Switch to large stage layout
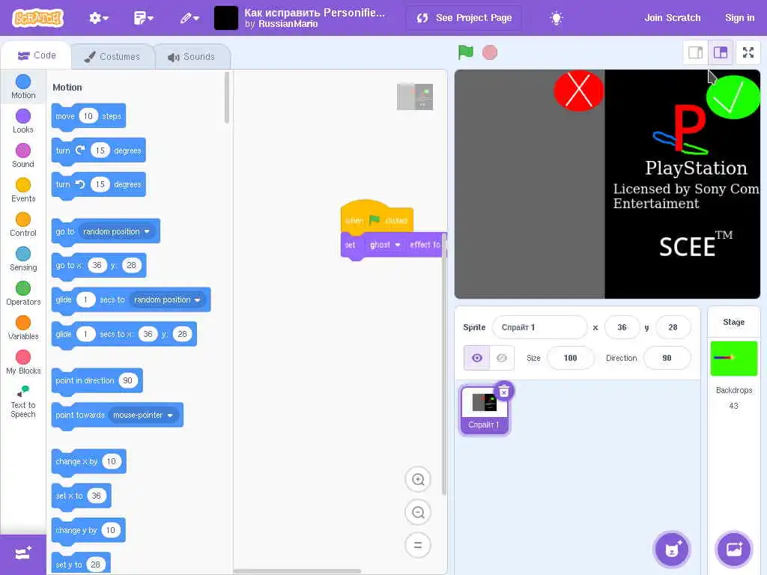The width and height of the screenshot is (767, 575). click(721, 52)
